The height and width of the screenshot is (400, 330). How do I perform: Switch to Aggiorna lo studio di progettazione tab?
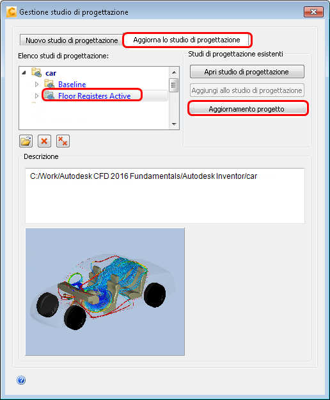187,40
